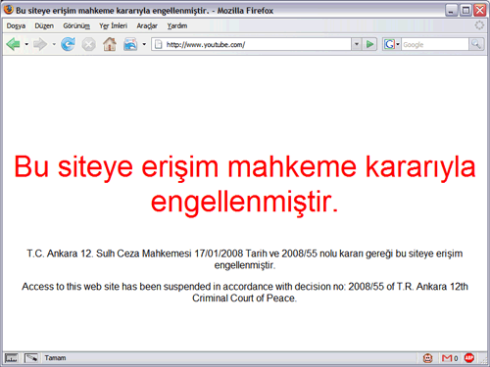Open the Araçlar menu
Viewport: 490px width, 367px height.
[147, 25]
